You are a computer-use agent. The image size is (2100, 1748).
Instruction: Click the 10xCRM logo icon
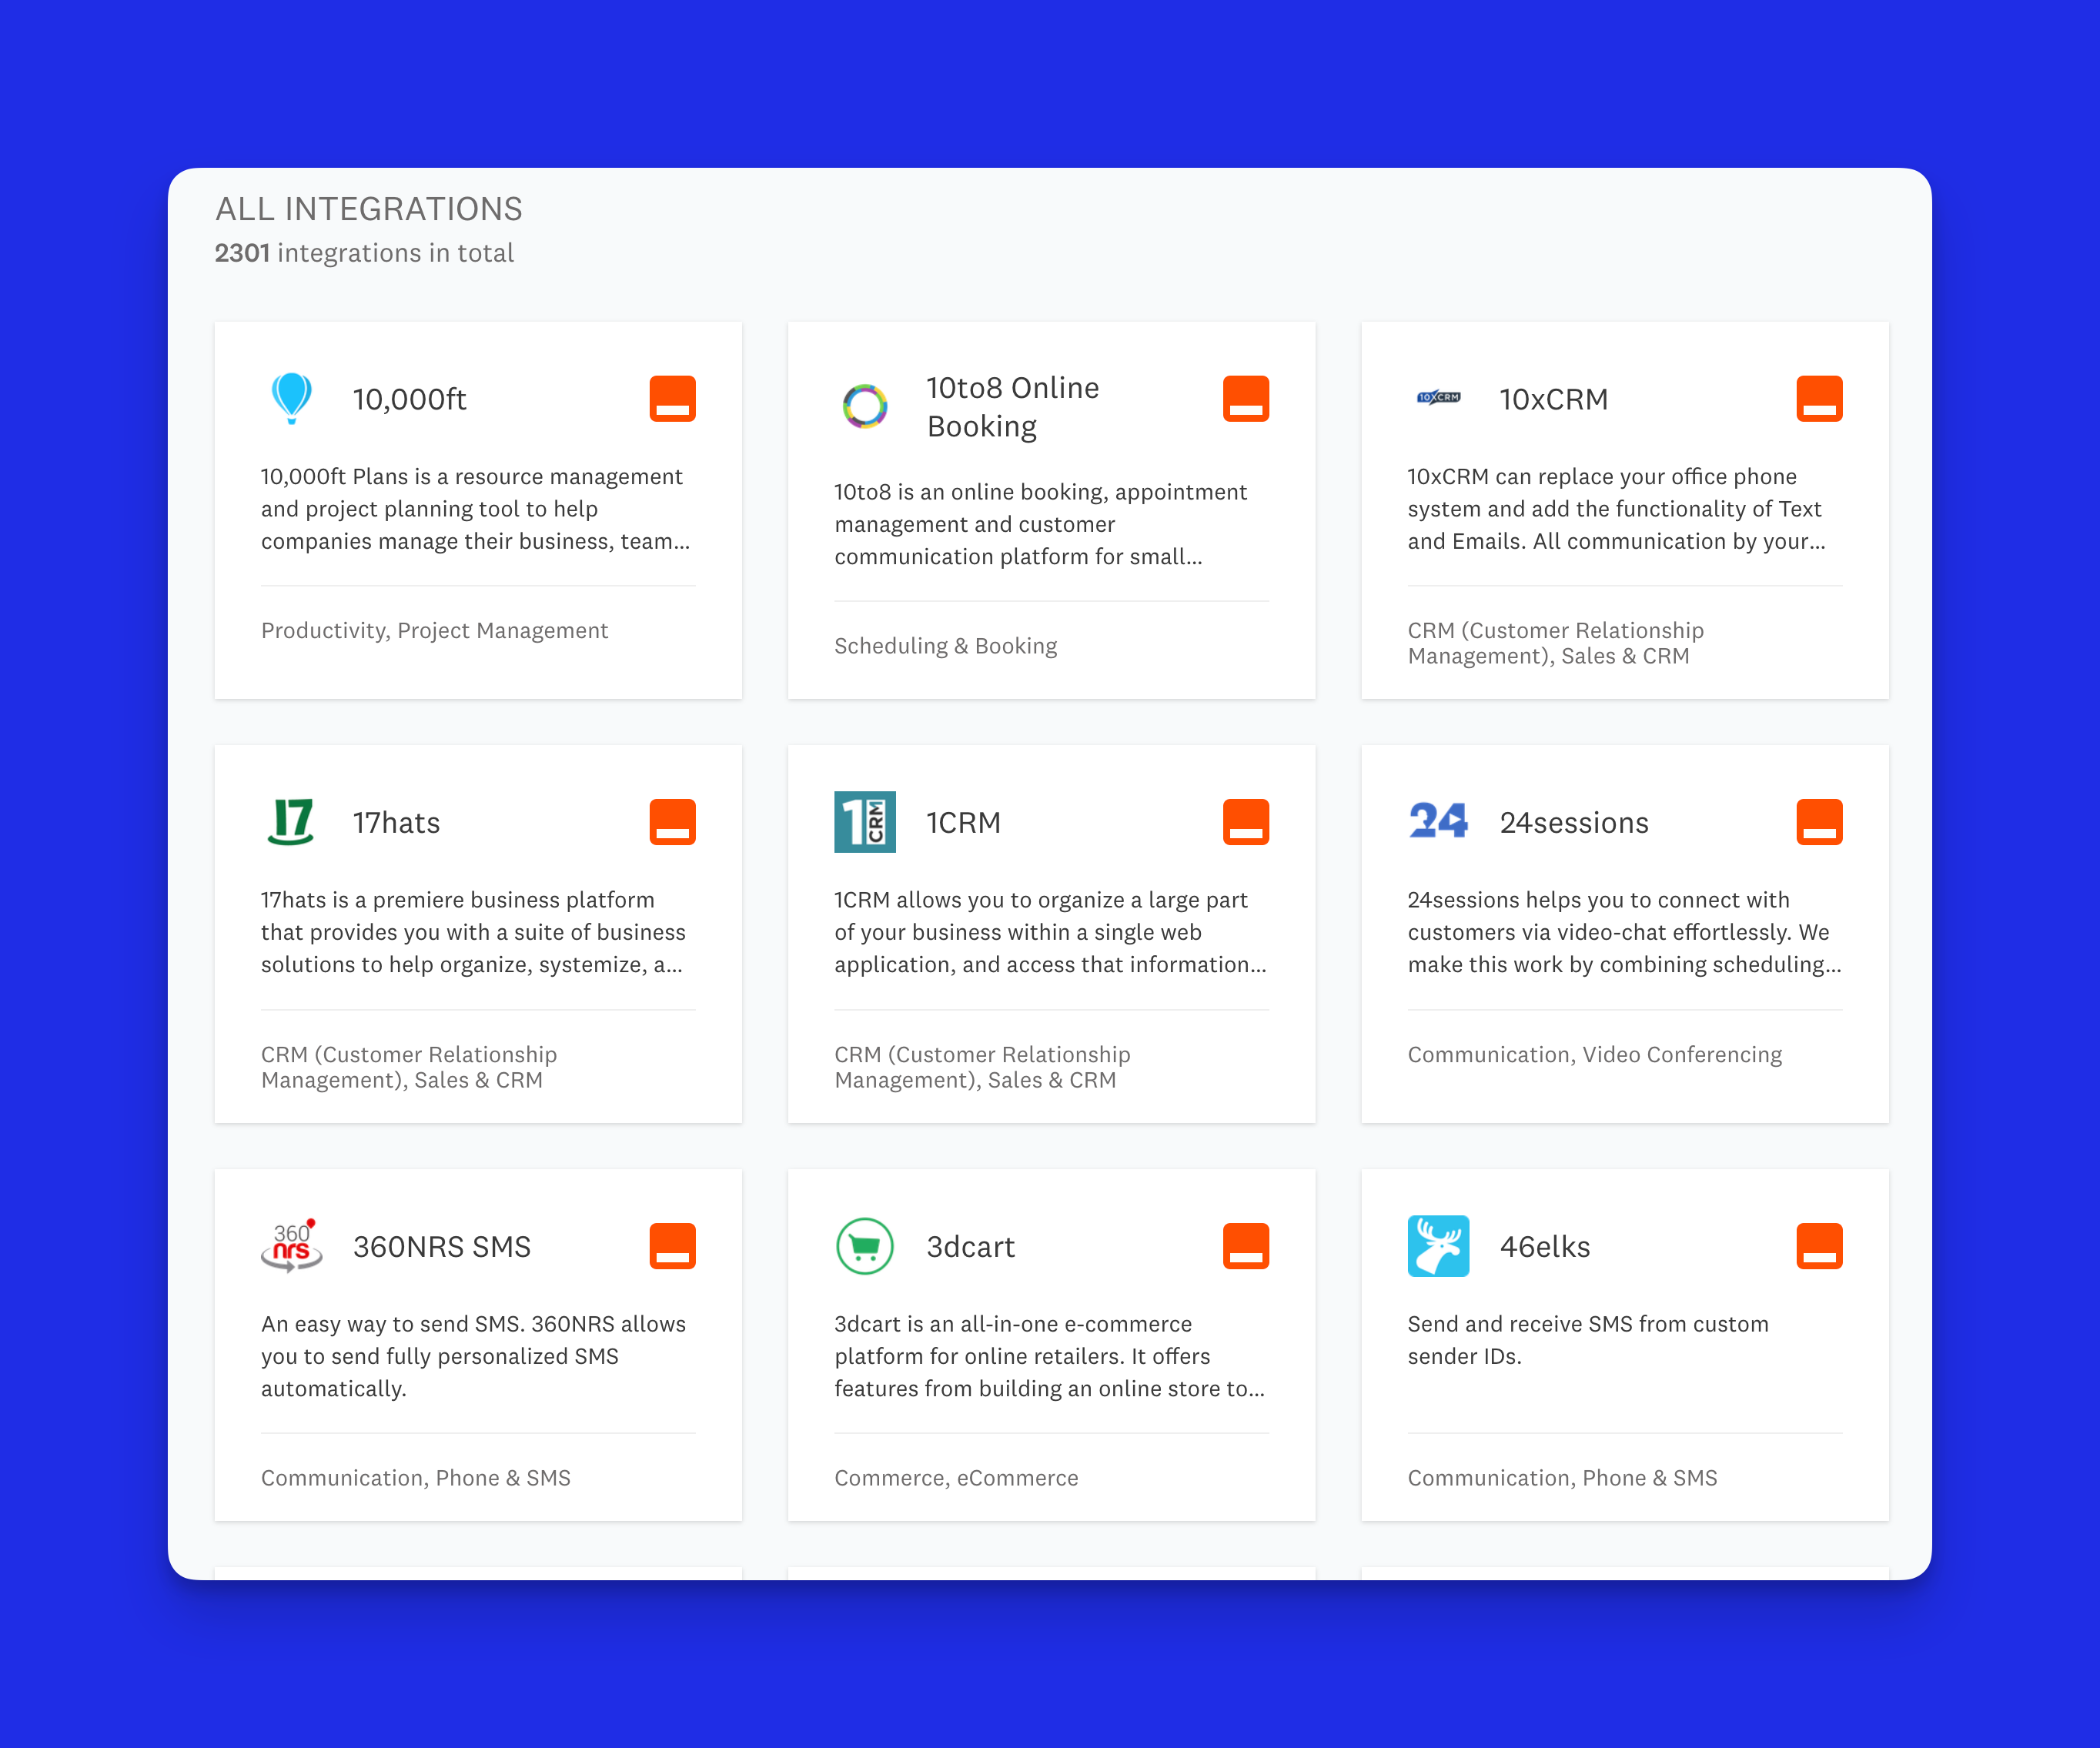tap(1438, 398)
